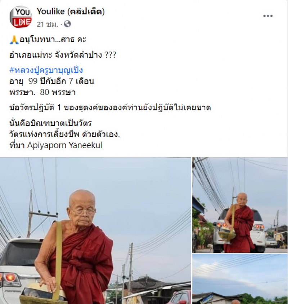Click the นั่นคือบิณฑบาตเป็นวัตร text line
288x304 pixels.
(x=50, y=123)
